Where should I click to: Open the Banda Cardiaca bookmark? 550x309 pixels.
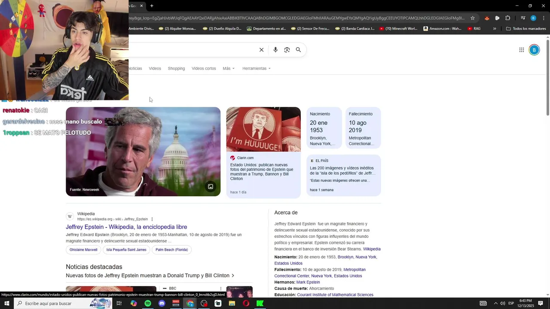pyautogui.click(x=354, y=29)
